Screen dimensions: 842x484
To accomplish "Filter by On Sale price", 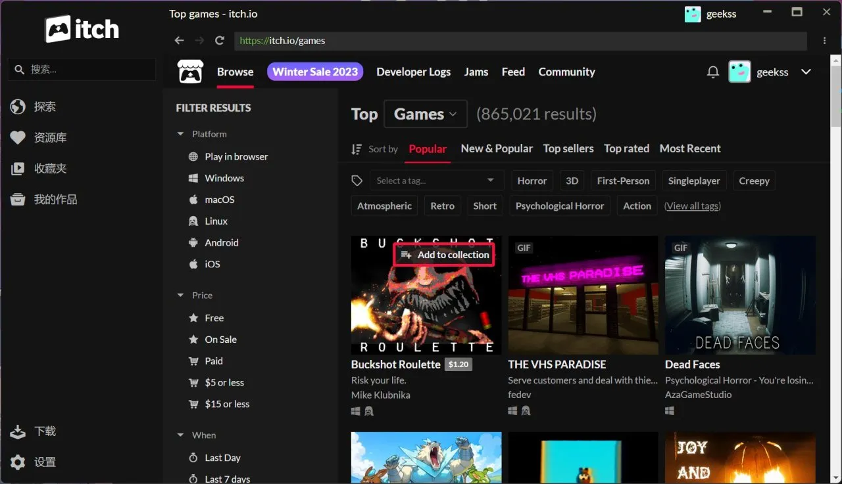I will [220, 340].
